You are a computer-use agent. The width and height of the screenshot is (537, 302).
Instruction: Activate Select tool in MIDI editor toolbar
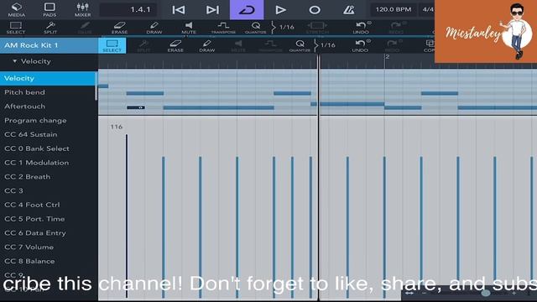pos(112,45)
